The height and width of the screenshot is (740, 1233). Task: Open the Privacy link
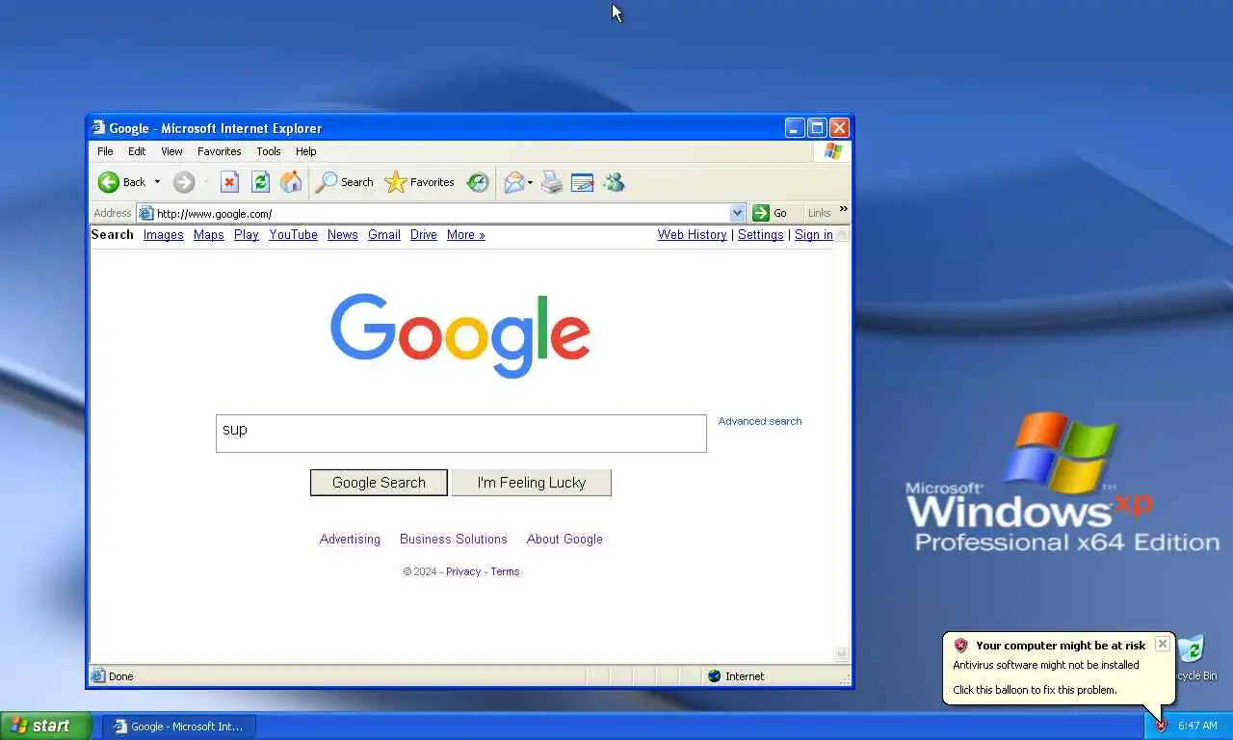(463, 571)
